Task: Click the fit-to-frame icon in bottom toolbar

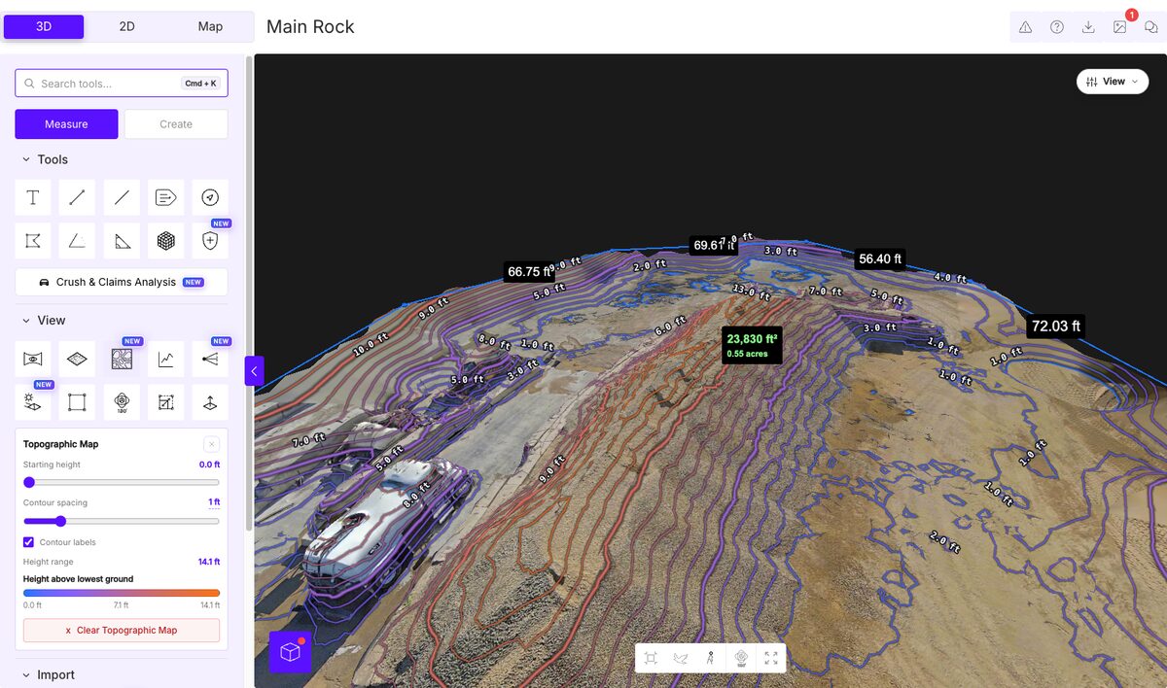Action: point(651,658)
